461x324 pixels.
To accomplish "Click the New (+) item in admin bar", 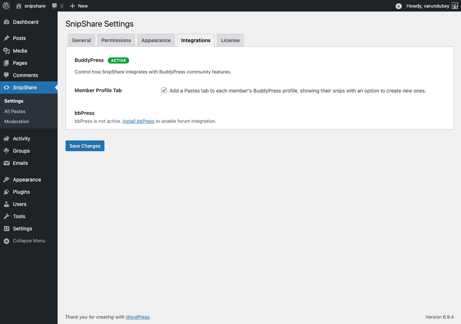I will [x=79, y=6].
